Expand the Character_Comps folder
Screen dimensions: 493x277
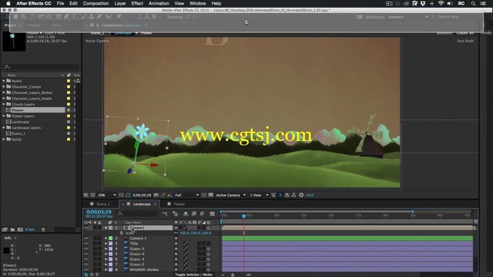(4, 87)
